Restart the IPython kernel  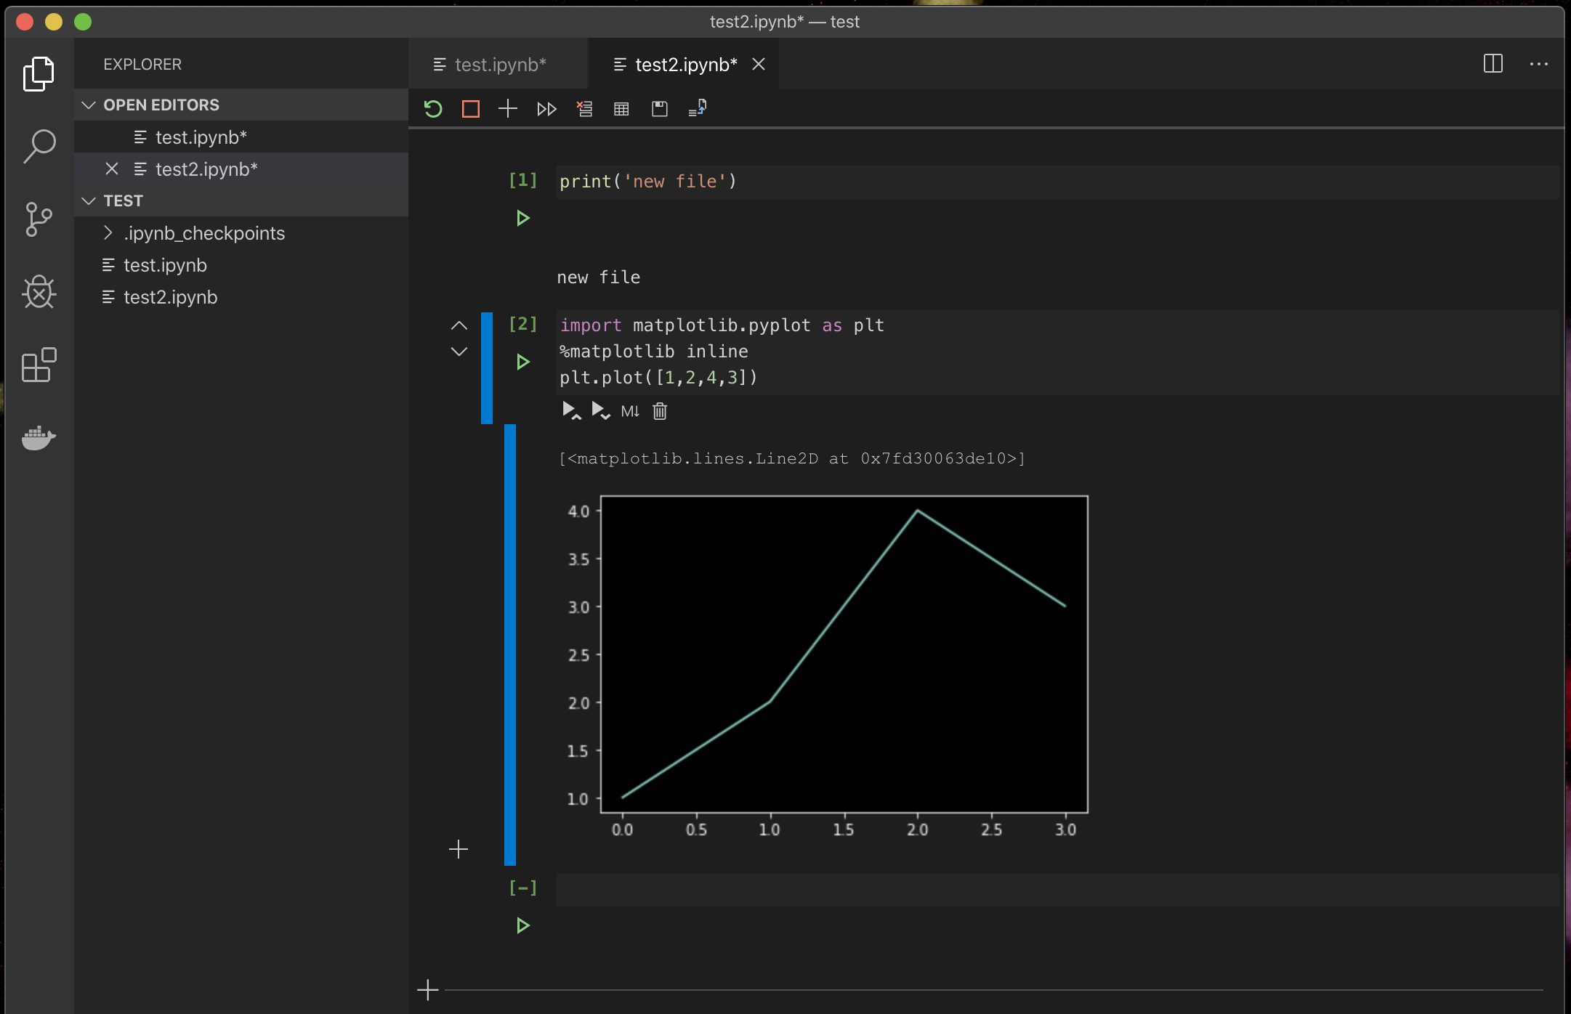point(433,109)
